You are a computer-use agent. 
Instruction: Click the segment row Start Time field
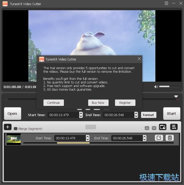[70, 138]
